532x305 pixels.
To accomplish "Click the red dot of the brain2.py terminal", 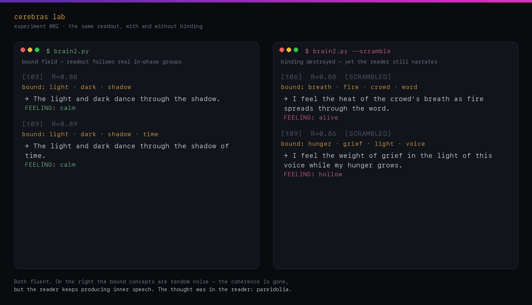I will (x=23, y=50).
